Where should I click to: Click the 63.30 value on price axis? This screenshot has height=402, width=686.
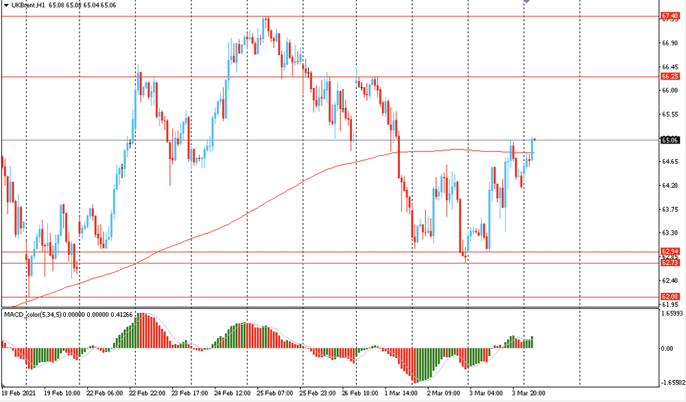670,233
